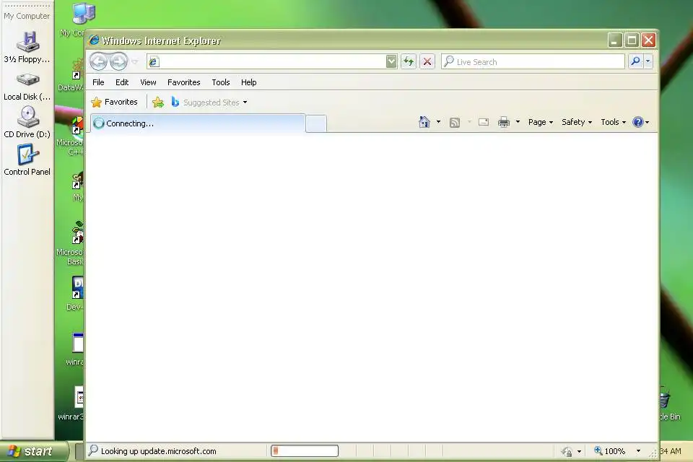Expand the Home button dropdown arrow
Viewport: 693px width, 462px height.
click(x=438, y=122)
